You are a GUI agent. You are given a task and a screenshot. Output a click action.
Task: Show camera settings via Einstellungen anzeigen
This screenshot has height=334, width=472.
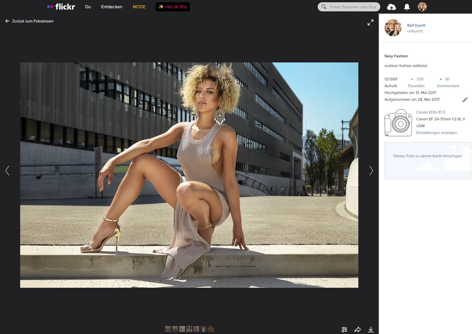[436, 133]
